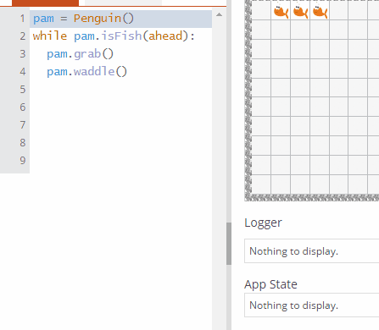This screenshot has width=379, height=330.
Task: Click the code editor scroll-up arrow
Action: [219, 14]
